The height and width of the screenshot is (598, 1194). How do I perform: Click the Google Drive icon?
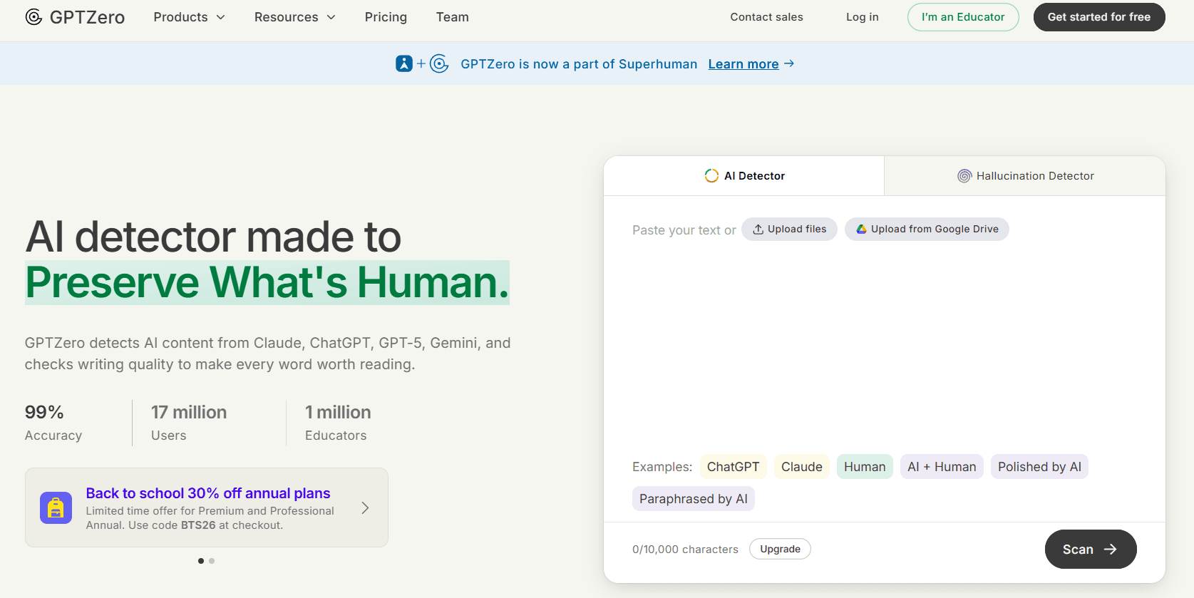(x=861, y=230)
